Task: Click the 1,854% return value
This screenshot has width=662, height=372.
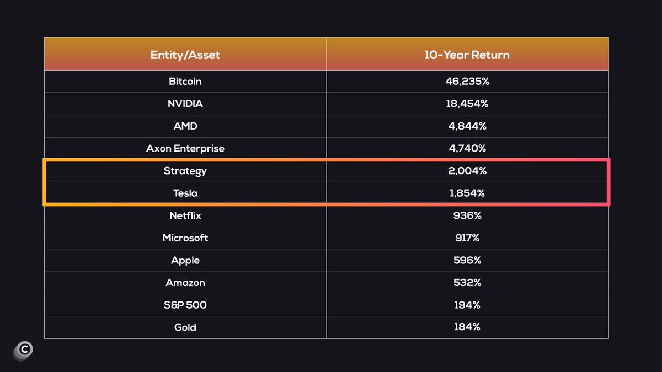Action: pyautogui.click(x=467, y=193)
